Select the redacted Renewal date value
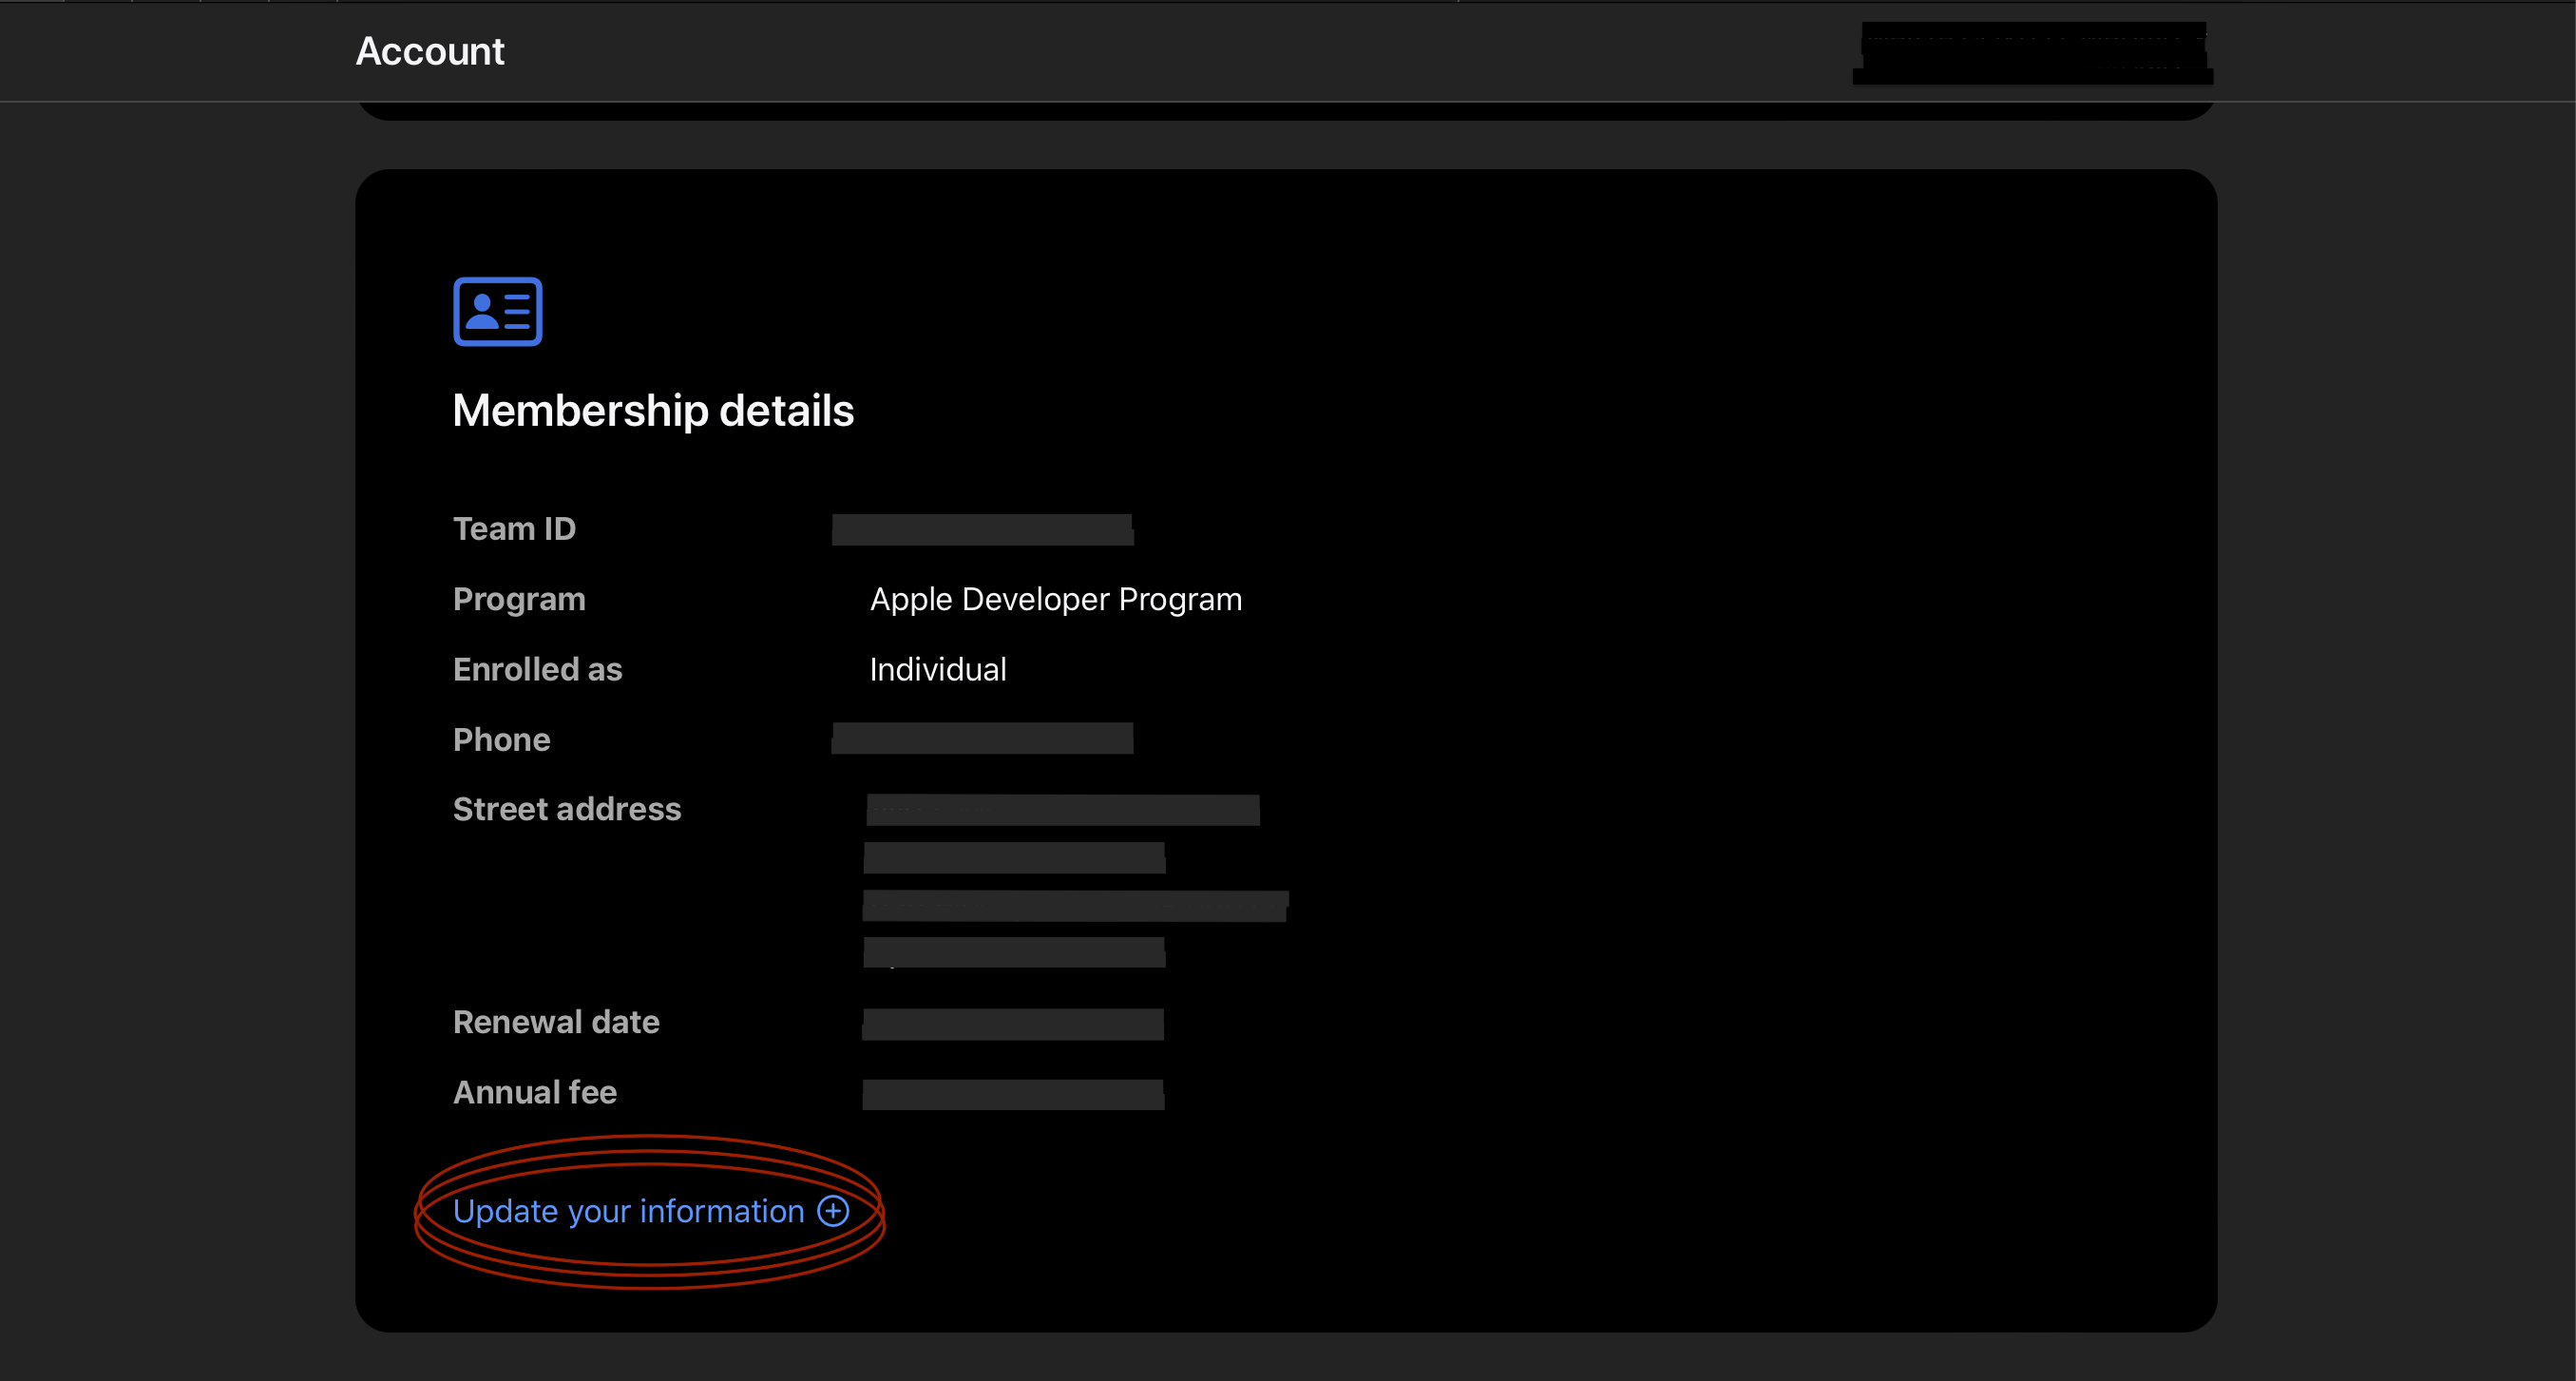This screenshot has height=1381, width=2576. 1012,1023
